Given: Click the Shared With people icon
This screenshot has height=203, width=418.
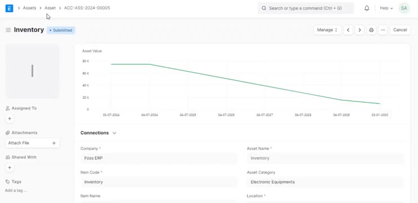Looking at the screenshot, I should pos(7,157).
